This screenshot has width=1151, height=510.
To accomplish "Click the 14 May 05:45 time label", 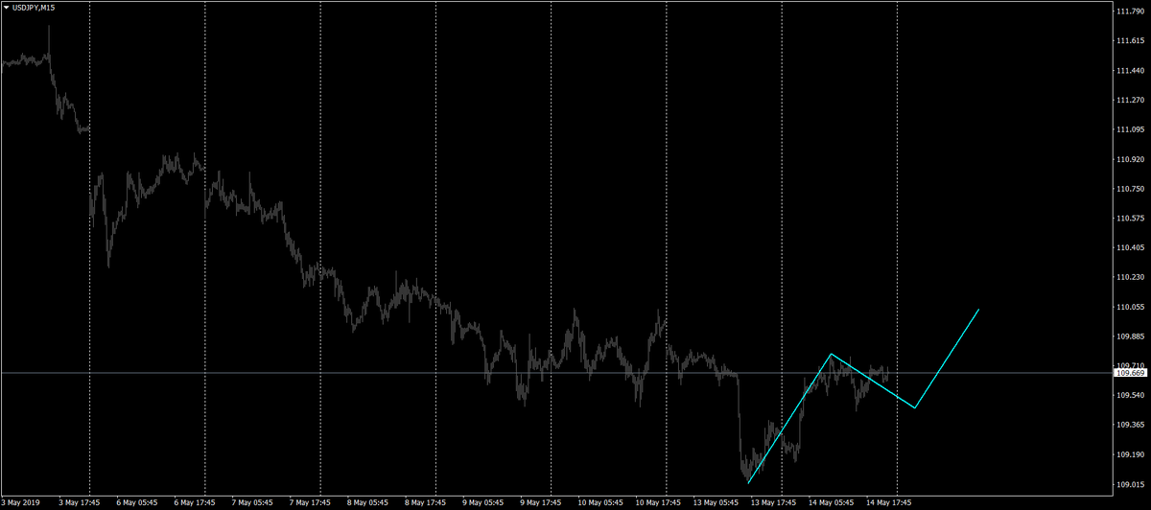I will coord(833,500).
